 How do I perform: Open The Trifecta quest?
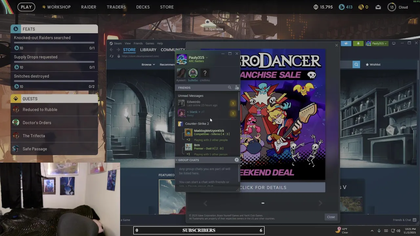pos(54,136)
